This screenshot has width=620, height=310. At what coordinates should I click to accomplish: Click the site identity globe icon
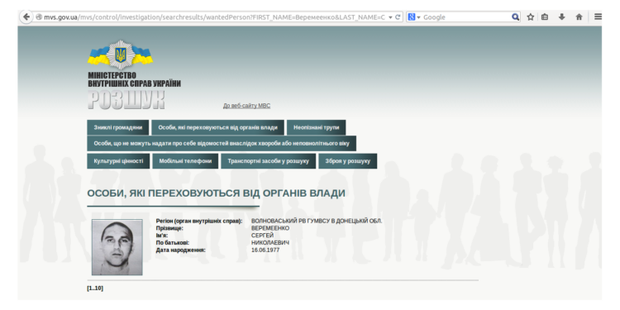pos(39,17)
